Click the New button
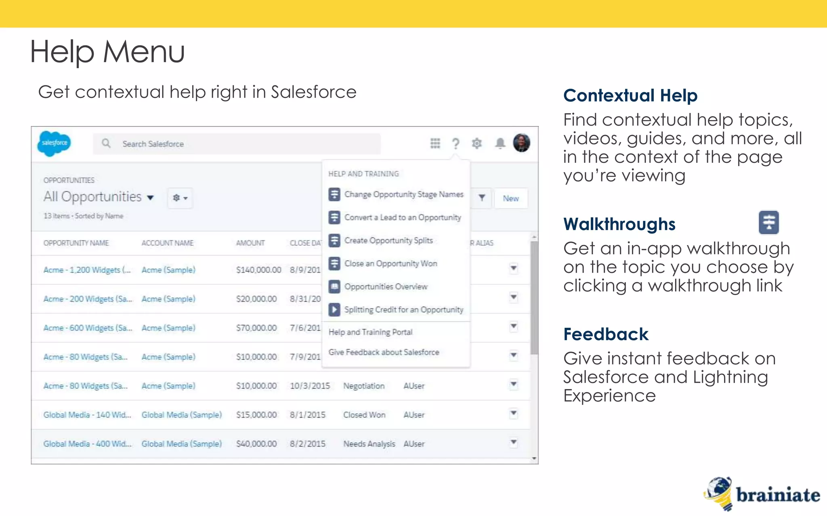 511,198
